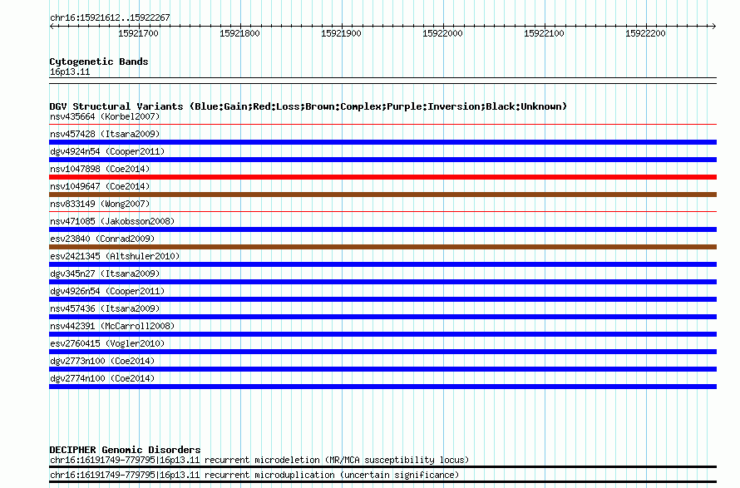
Task: Click the DECIPHER Genomic Disorders track title
Action: coord(125,449)
